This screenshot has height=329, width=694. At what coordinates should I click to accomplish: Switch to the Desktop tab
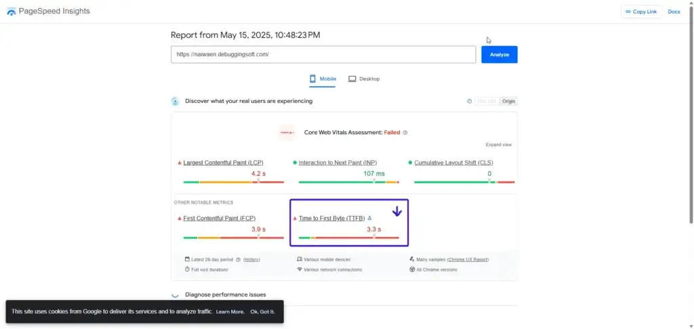tap(364, 79)
